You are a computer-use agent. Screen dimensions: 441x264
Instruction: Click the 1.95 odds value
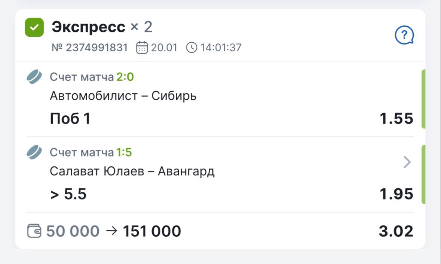click(396, 194)
